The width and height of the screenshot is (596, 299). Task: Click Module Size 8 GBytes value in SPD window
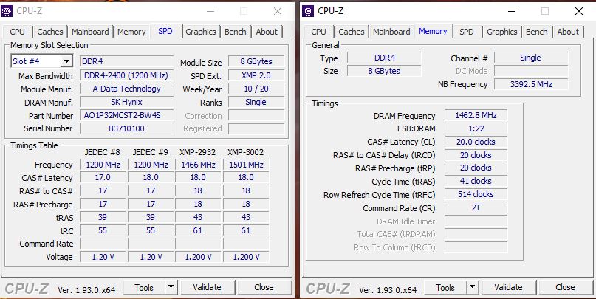(x=256, y=61)
